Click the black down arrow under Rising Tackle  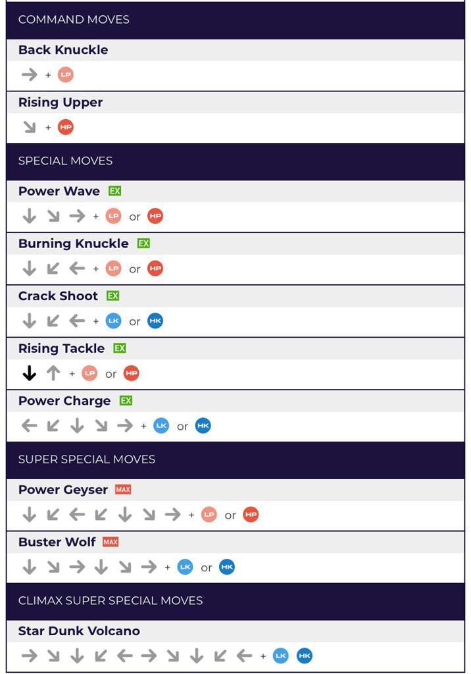[x=29, y=374]
